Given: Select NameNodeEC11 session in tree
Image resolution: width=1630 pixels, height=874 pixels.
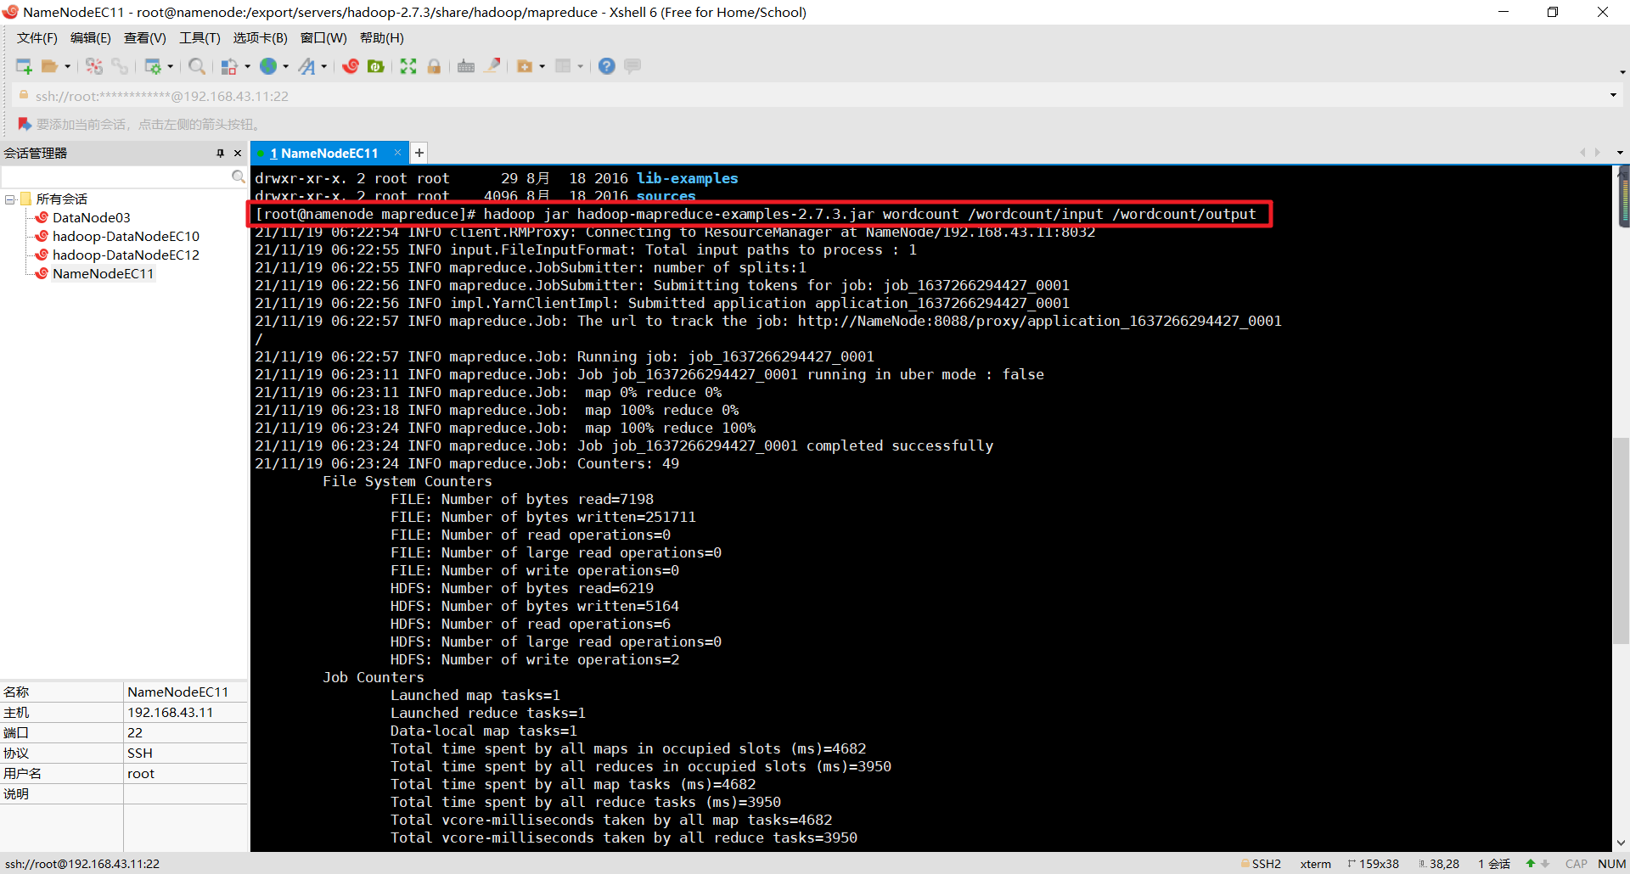Looking at the screenshot, I should 103,274.
